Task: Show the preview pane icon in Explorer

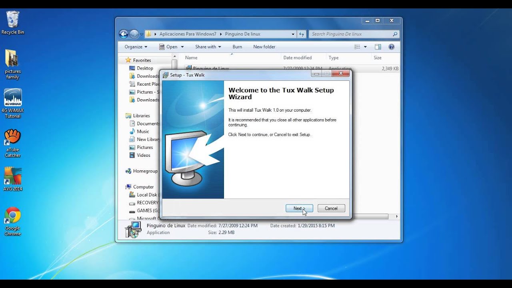Action: [x=378, y=47]
